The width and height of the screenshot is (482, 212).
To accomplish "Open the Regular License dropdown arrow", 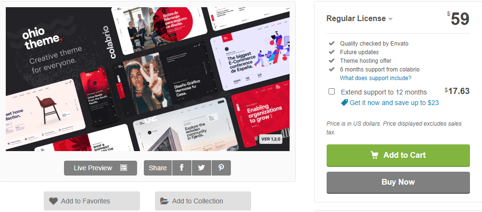I will (x=391, y=19).
